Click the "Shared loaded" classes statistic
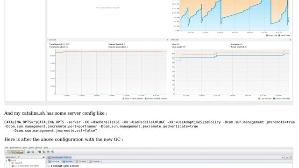Screen dimensions: 299x168 click(117, 44)
